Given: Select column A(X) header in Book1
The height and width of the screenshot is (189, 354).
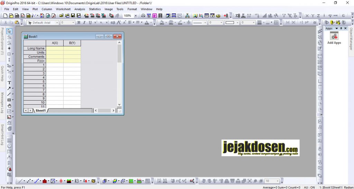Looking at the screenshot, I should coord(55,43).
